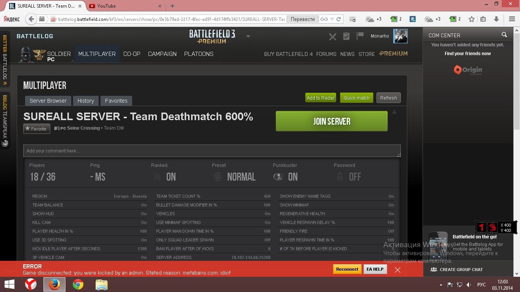
Task: Open the Premium link in the navigation
Action: click(393, 54)
